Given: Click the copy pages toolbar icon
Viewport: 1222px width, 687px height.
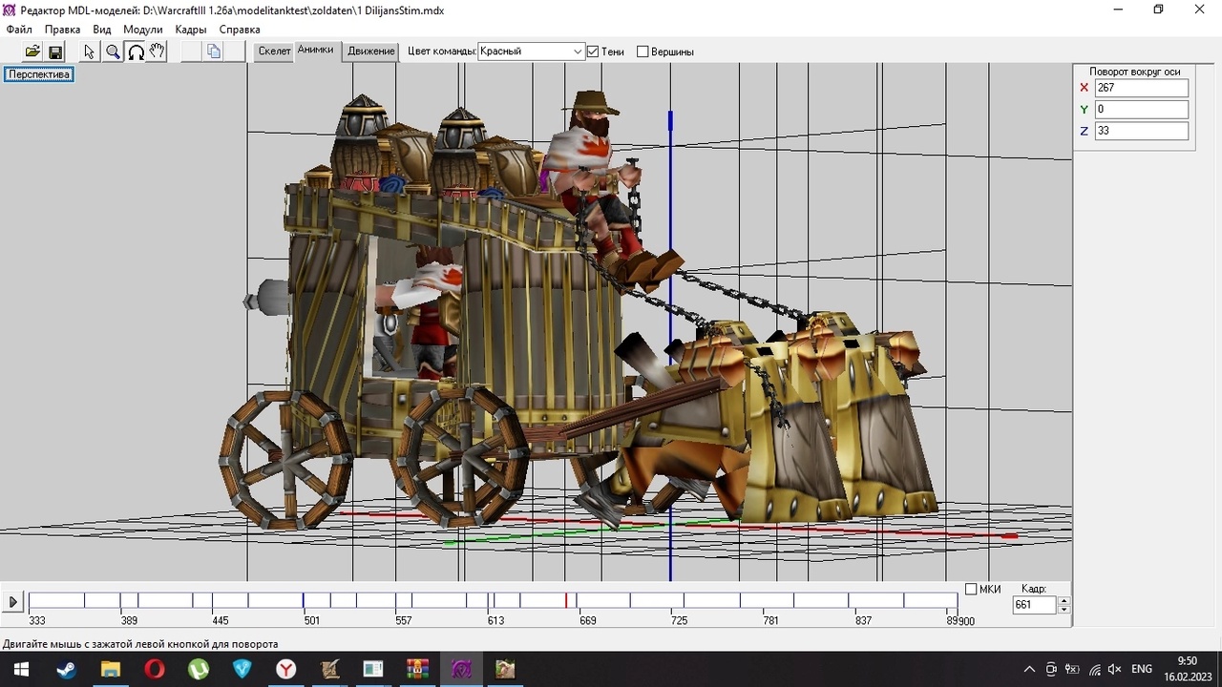Looking at the screenshot, I should (x=214, y=52).
